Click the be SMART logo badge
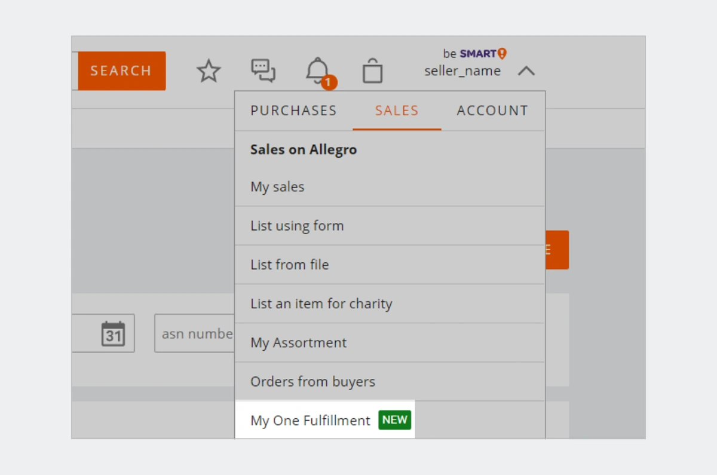This screenshot has width=717, height=475. pos(475,54)
